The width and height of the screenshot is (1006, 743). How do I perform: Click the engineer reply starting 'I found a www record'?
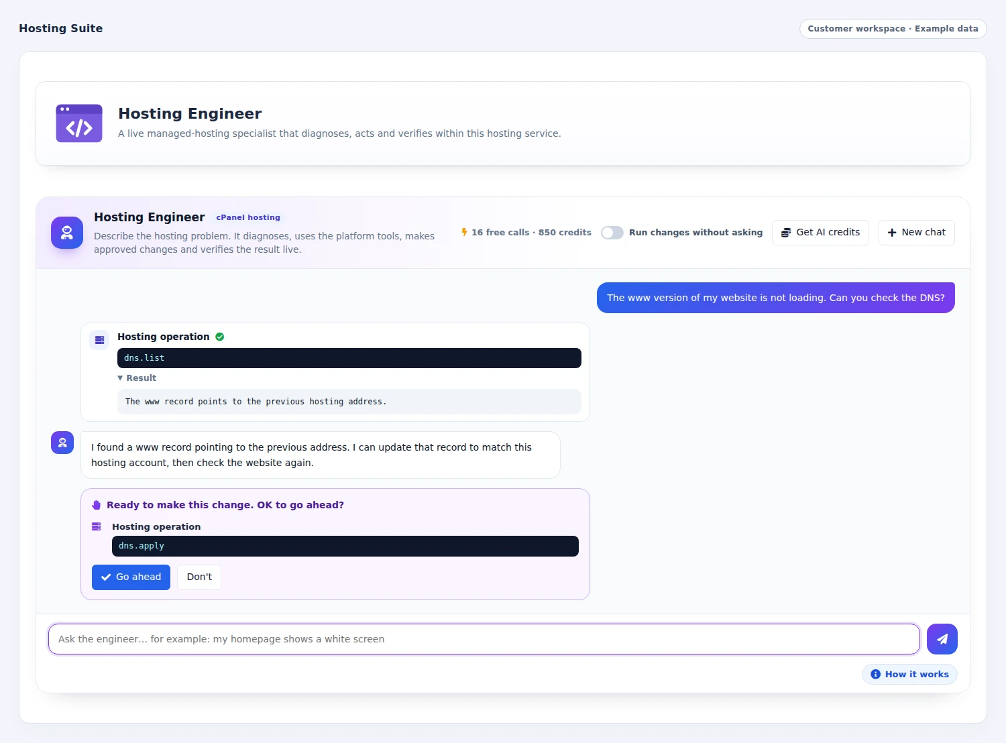[321, 455]
